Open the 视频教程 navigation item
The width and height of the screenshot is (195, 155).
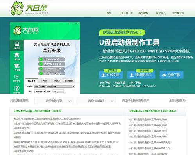point(143,13)
